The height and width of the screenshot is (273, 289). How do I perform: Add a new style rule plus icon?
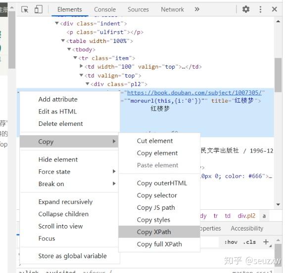coord(266,242)
